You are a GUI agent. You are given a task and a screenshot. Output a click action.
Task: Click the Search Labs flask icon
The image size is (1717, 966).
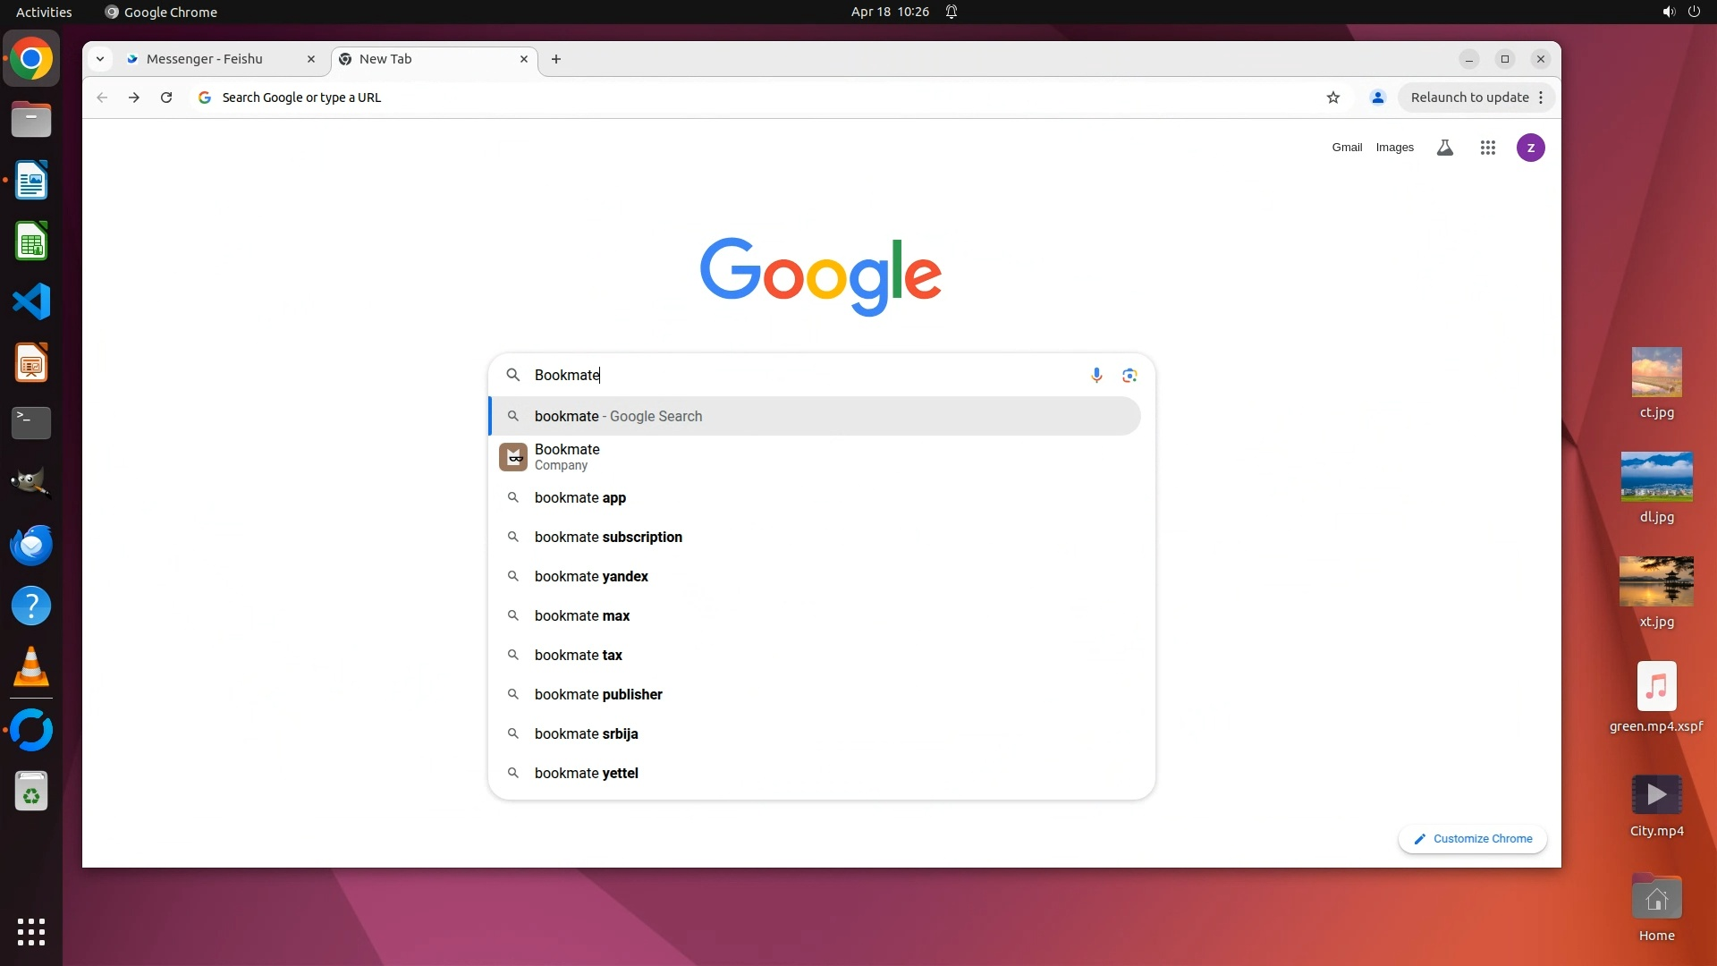[1444, 148]
